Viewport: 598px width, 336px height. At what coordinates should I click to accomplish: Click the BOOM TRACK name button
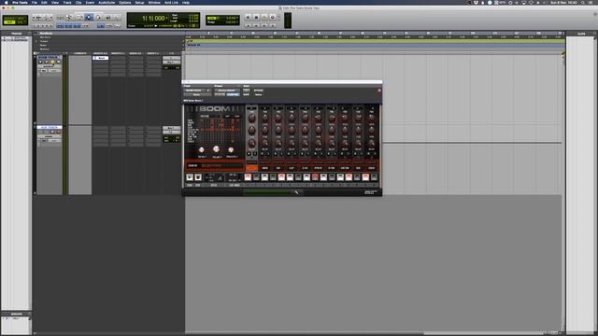tap(50, 58)
